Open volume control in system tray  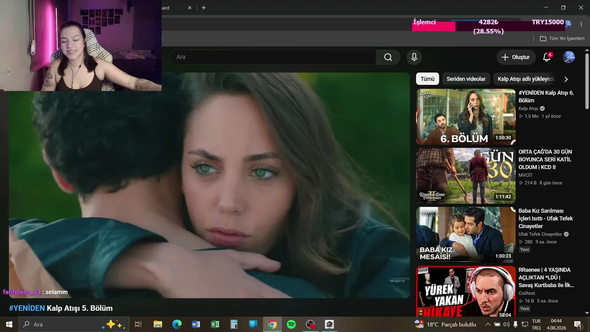pos(507,324)
